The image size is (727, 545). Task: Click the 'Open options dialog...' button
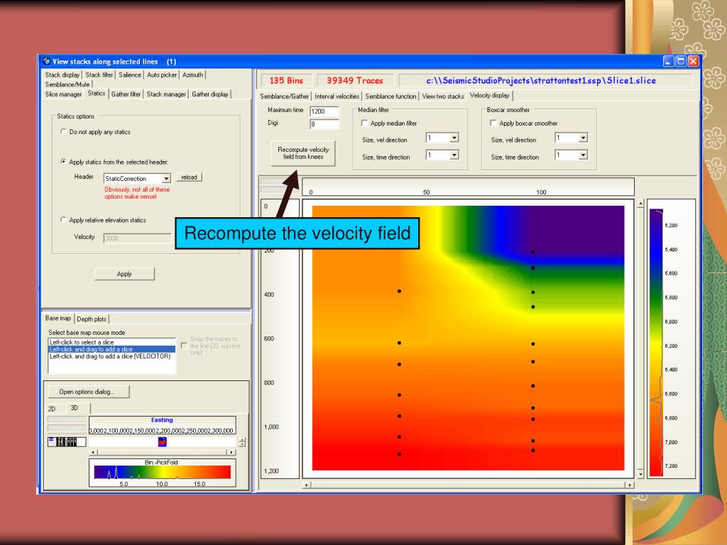(87, 392)
